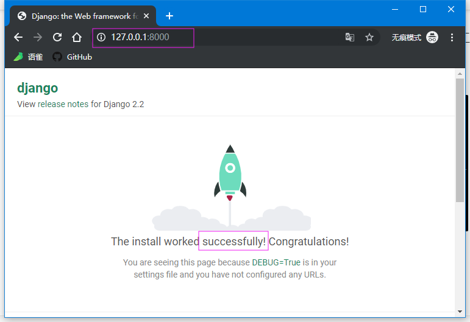This screenshot has height=322, width=470.
Task: View site information icon in address bar
Action: (x=101, y=37)
